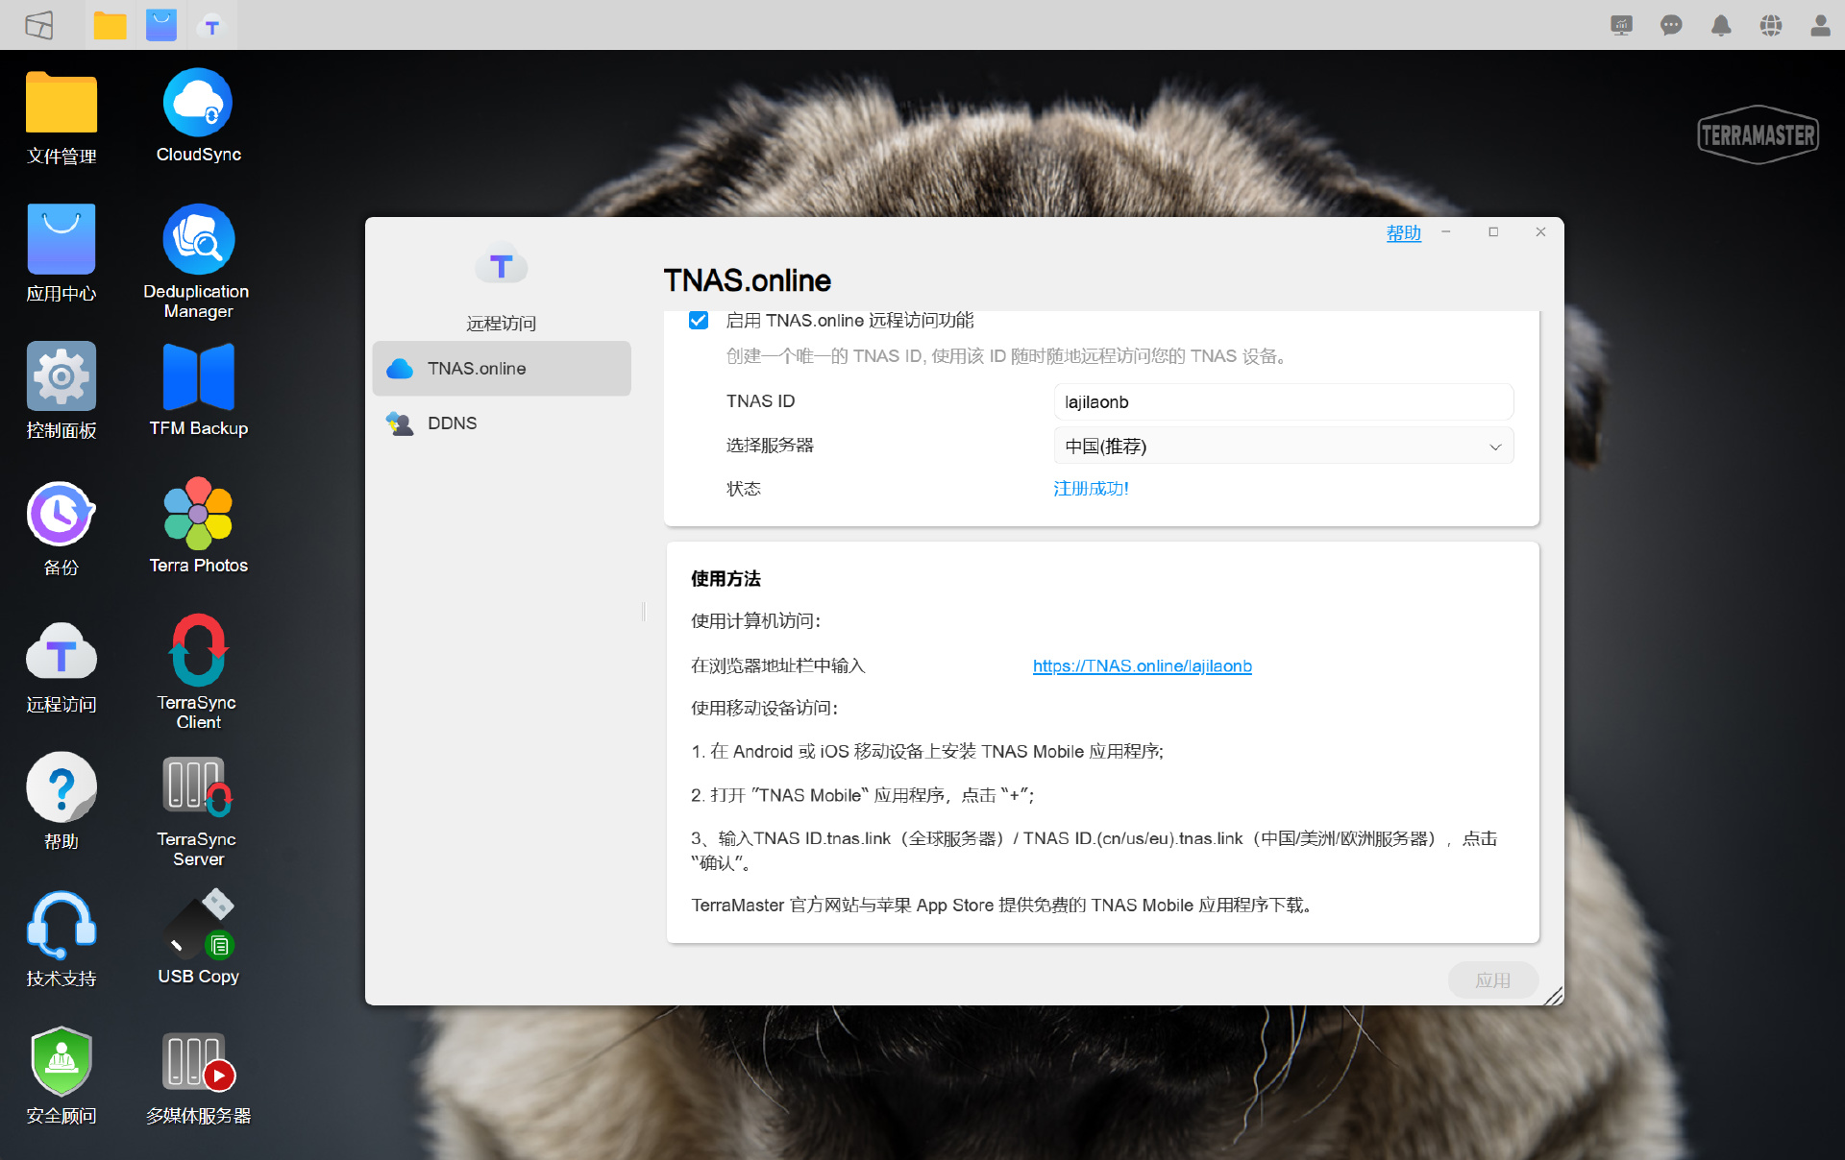Uncheck 启用 TNAS.online 远程访问功能 checkbox

(699, 321)
